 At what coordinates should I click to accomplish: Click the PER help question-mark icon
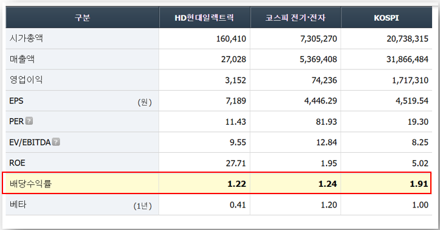point(29,121)
